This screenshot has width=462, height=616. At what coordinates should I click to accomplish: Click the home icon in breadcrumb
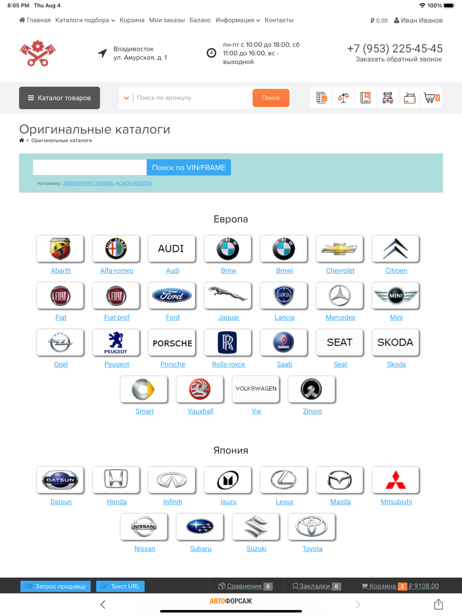21,140
